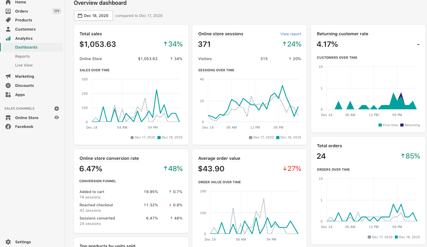
Task: Open the Dec 18, 2020 date picker
Action: [x=93, y=16]
